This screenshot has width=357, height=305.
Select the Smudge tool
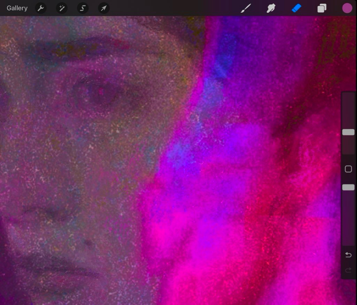(271, 8)
